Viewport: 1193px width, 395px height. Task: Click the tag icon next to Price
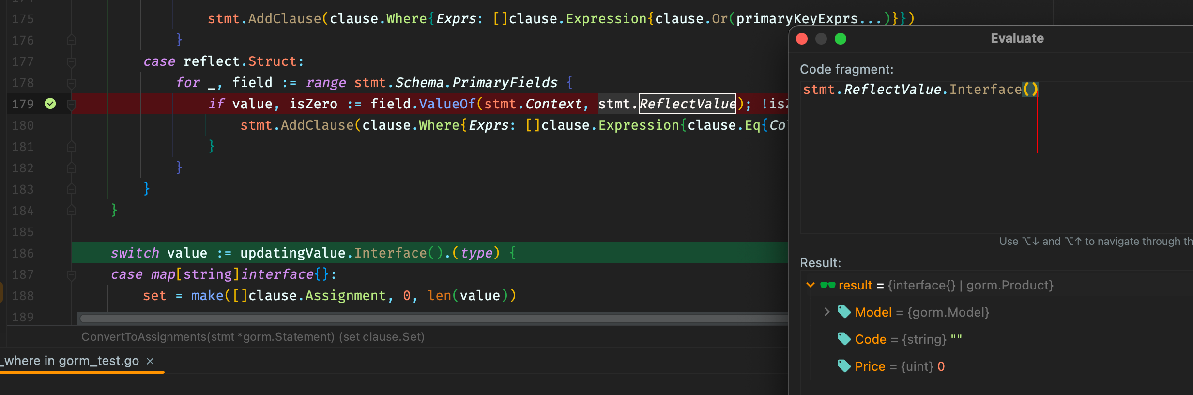pos(844,366)
